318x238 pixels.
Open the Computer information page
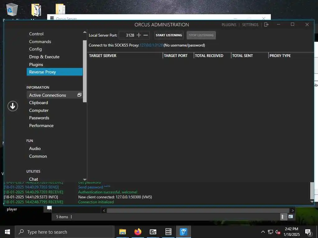point(39,110)
